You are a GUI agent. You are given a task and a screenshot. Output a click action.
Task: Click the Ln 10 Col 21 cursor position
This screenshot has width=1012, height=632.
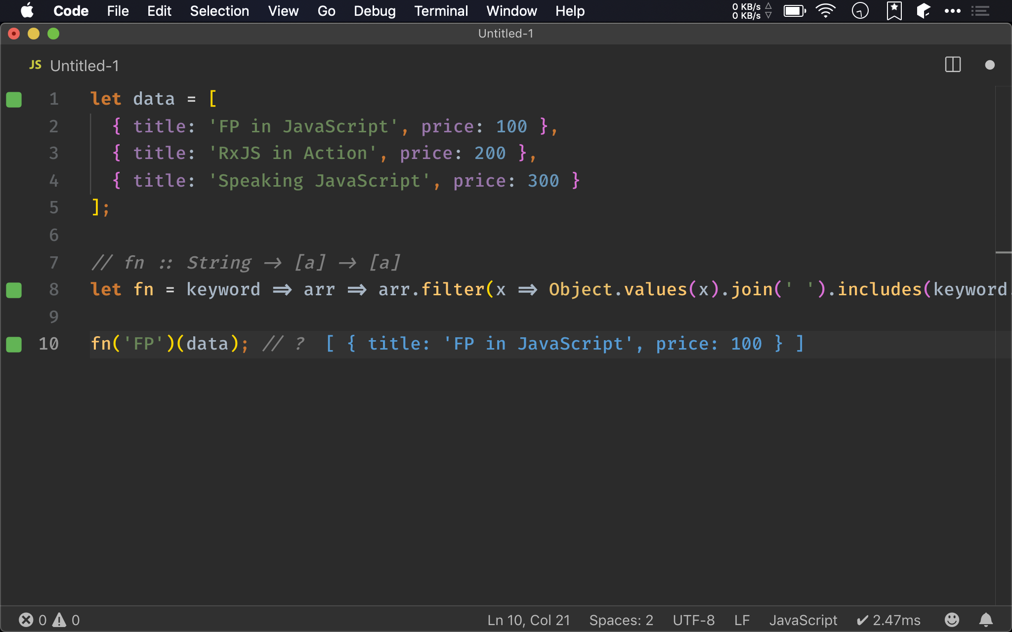pos(527,620)
